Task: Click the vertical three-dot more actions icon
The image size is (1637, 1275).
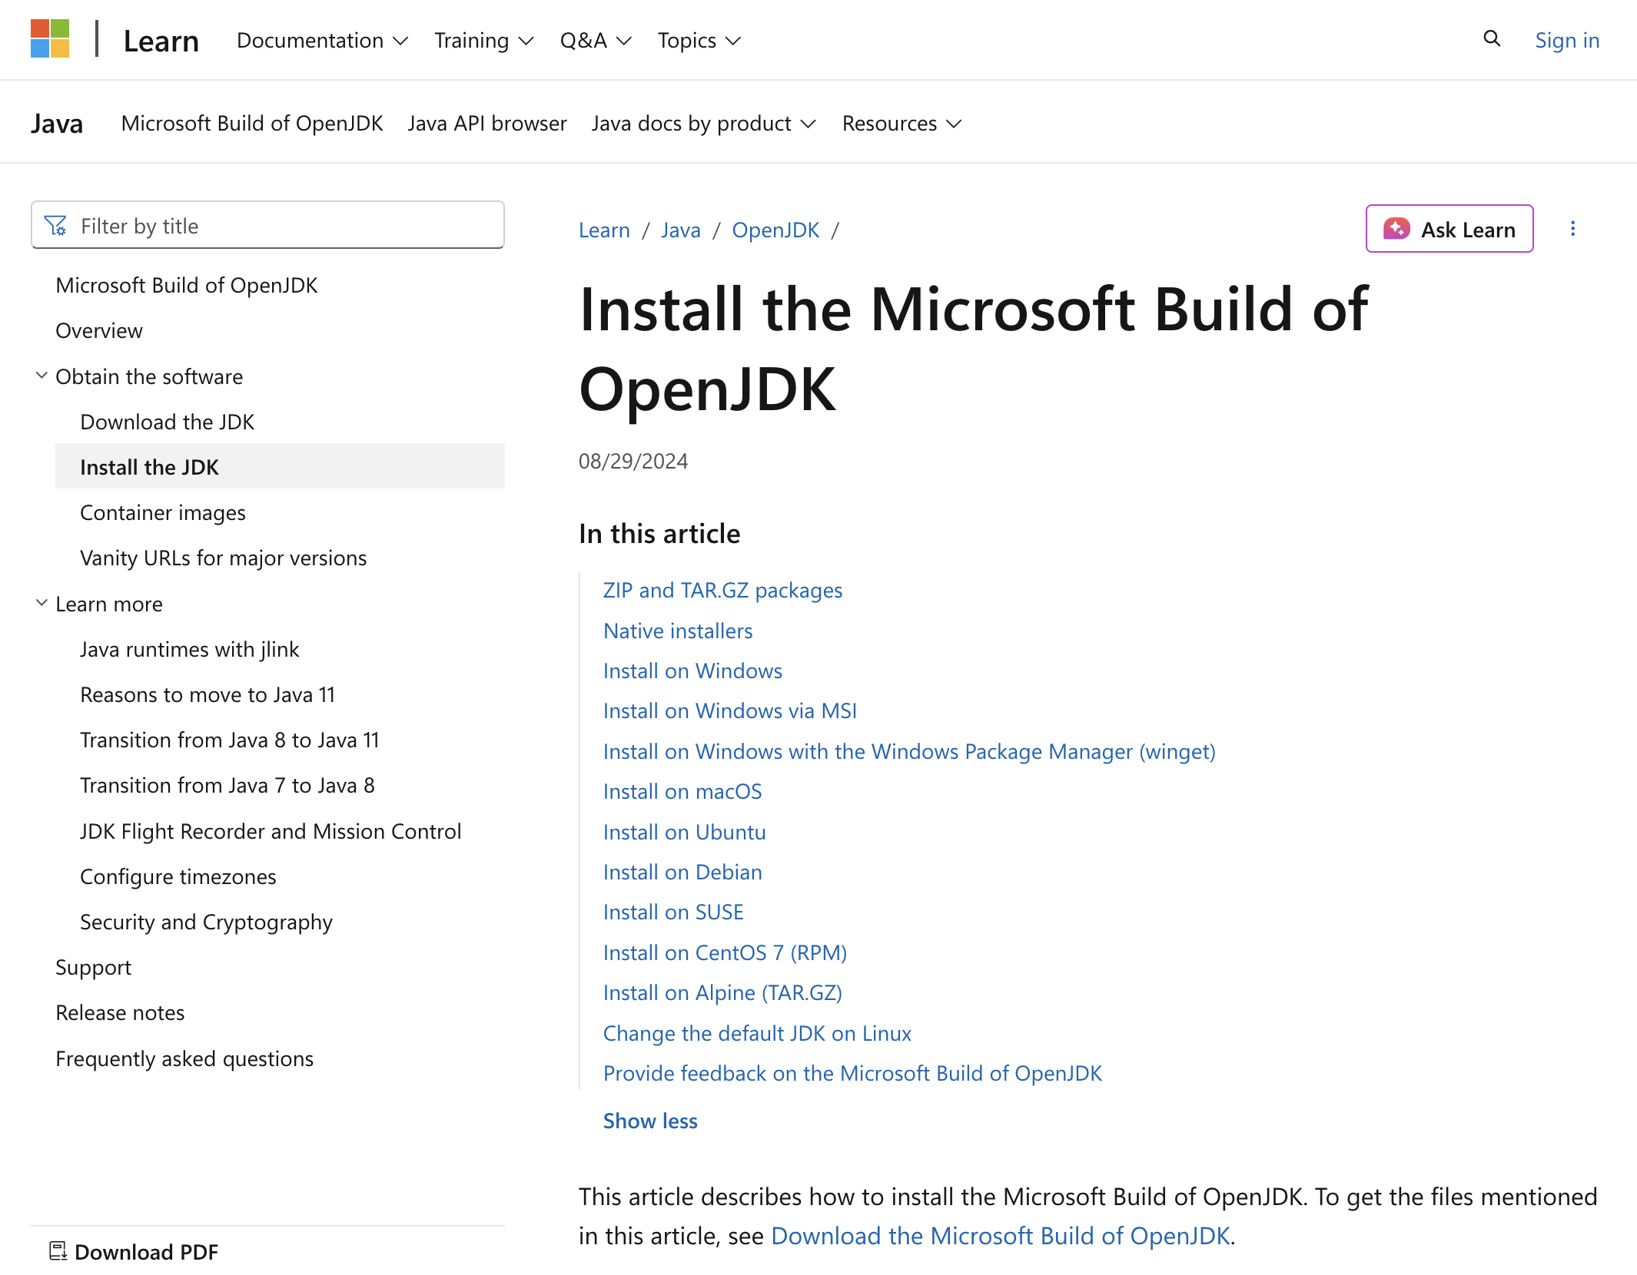Action: coord(1572,229)
